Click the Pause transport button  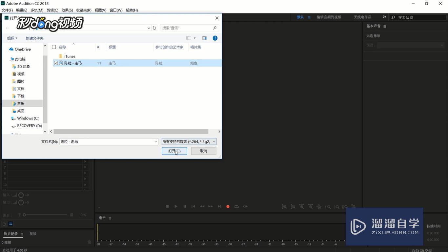185,206
